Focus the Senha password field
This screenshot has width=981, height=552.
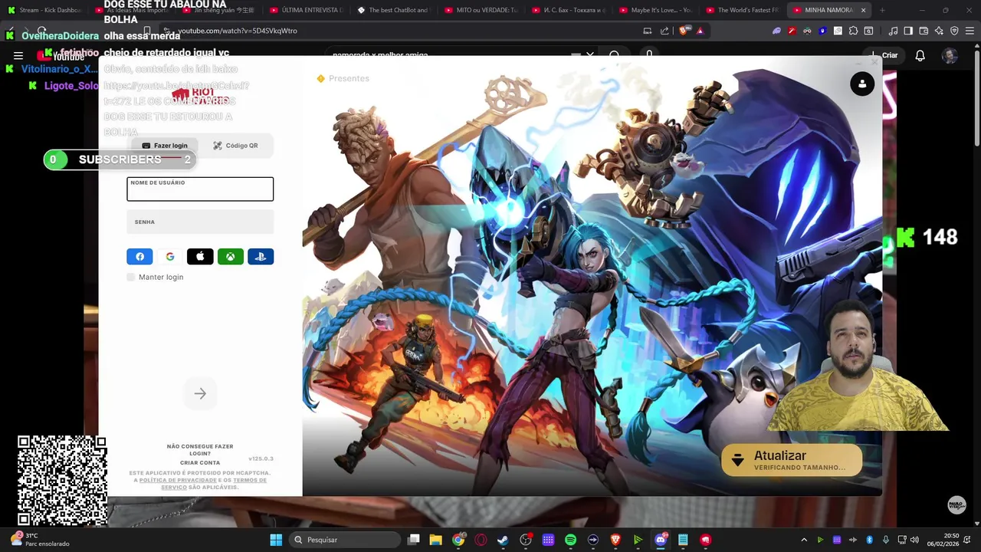[200, 222]
